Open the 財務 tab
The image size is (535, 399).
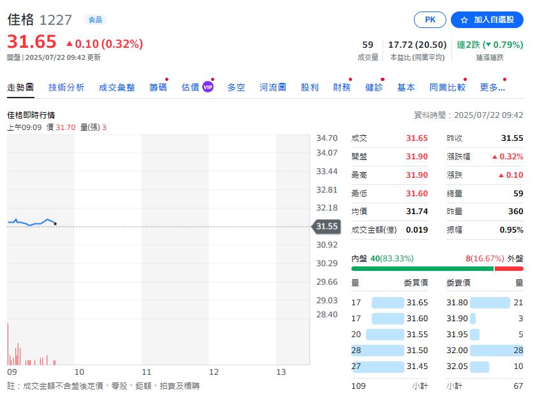click(x=342, y=88)
